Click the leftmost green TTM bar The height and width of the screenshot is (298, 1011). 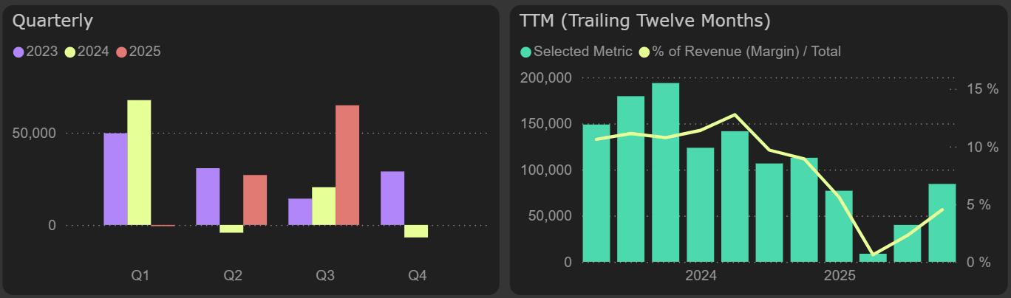pyautogui.click(x=596, y=193)
